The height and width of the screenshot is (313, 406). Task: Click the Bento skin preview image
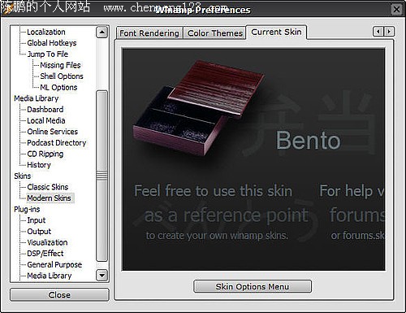tap(253, 159)
